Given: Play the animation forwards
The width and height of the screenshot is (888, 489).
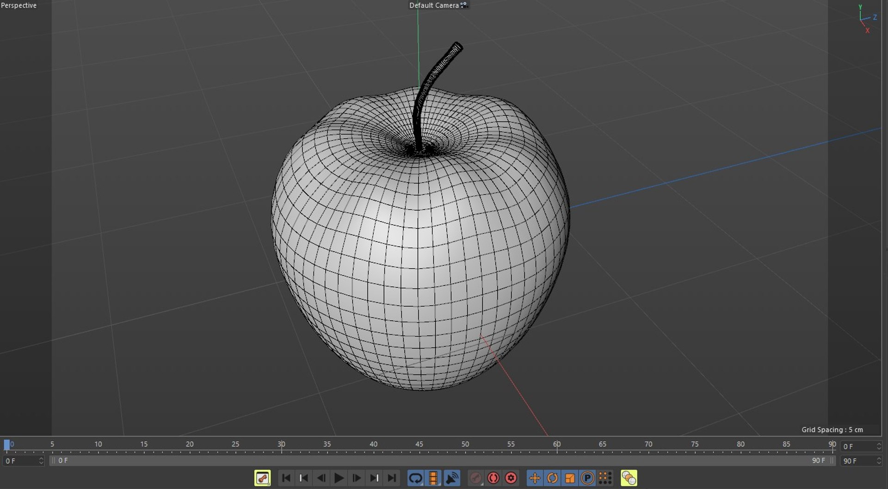Looking at the screenshot, I should tap(339, 478).
